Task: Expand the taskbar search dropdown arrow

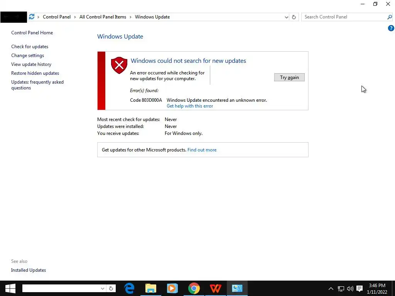Action: (x=102, y=288)
